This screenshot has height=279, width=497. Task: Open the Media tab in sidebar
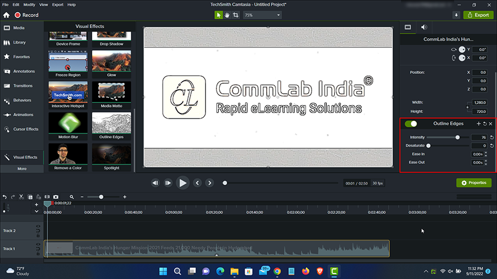22,28
